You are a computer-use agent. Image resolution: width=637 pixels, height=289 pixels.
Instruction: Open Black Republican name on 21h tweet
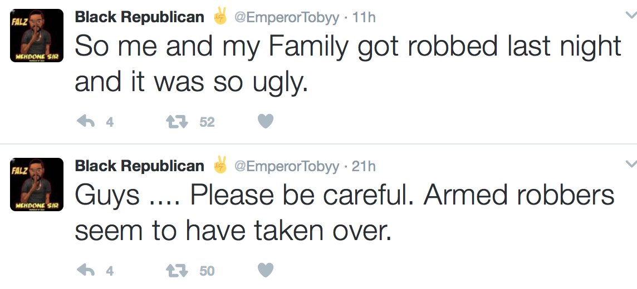coord(139,166)
